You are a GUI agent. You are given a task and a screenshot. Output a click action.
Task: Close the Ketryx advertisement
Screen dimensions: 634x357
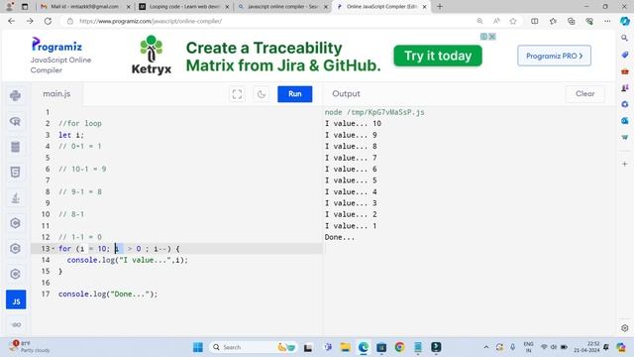(x=492, y=37)
